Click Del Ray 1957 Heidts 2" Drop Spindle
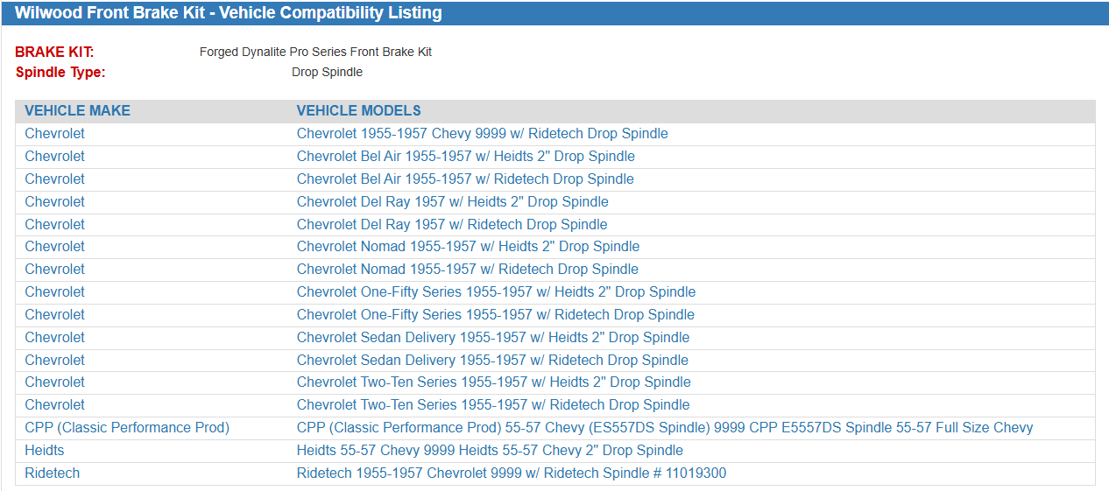 [x=453, y=202]
